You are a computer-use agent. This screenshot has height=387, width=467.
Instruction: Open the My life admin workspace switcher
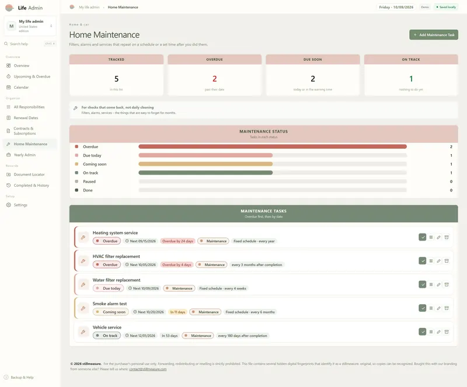[x=30, y=26]
